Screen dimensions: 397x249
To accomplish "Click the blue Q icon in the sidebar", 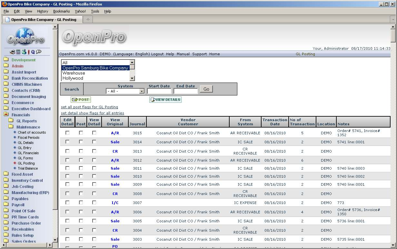I will pyautogui.click(x=33, y=52).
